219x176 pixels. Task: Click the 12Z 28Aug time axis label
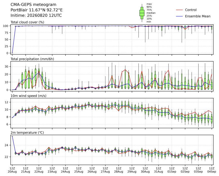pos(119,170)
